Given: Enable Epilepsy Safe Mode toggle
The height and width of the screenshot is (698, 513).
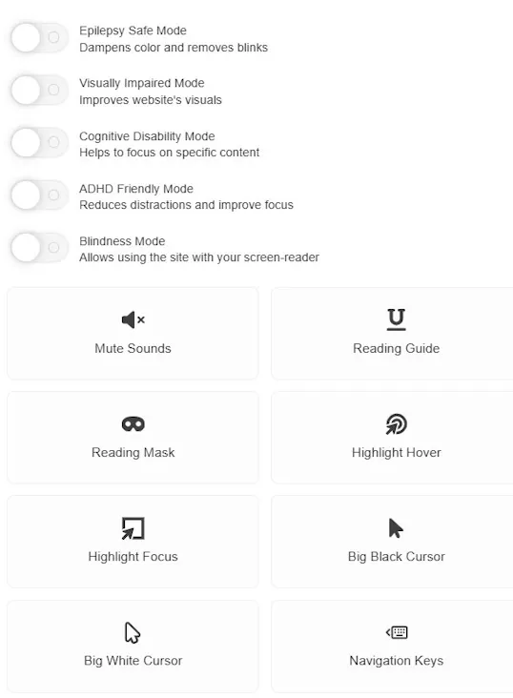Looking at the screenshot, I should pos(40,38).
